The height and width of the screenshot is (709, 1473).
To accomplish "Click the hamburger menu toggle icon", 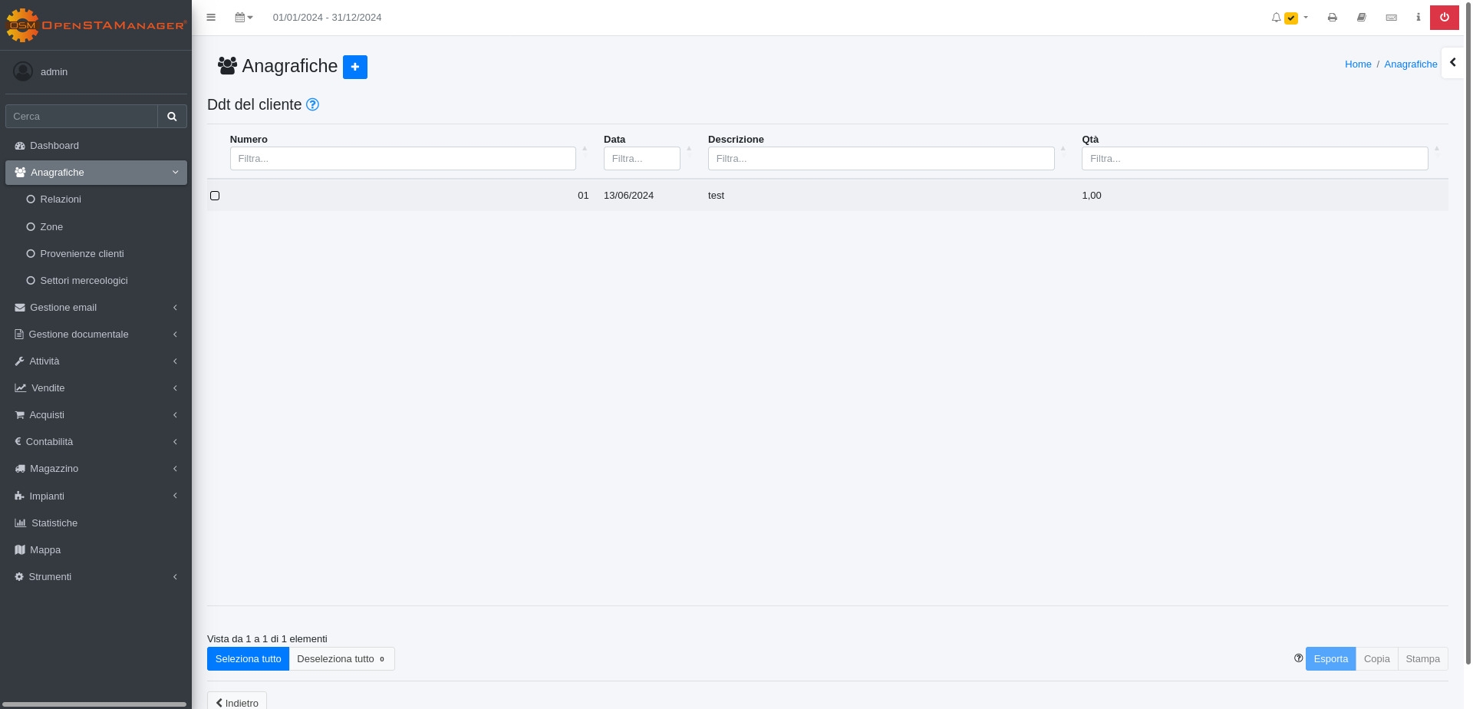I will pos(211,18).
